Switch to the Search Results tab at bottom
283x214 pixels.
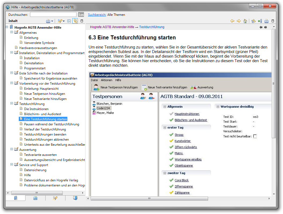[55, 198]
